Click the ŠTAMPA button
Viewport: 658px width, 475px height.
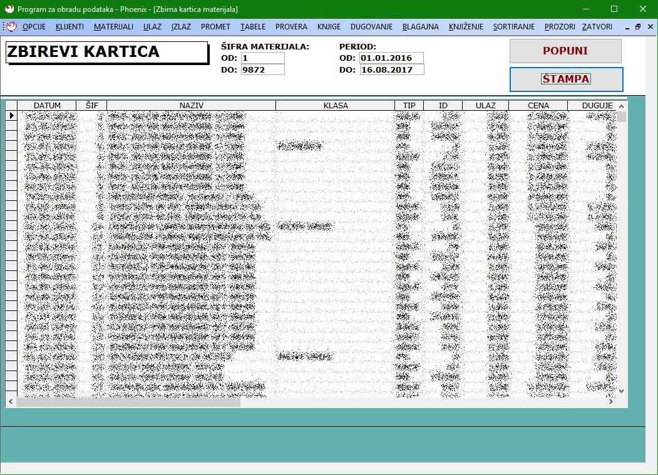pos(567,79)
